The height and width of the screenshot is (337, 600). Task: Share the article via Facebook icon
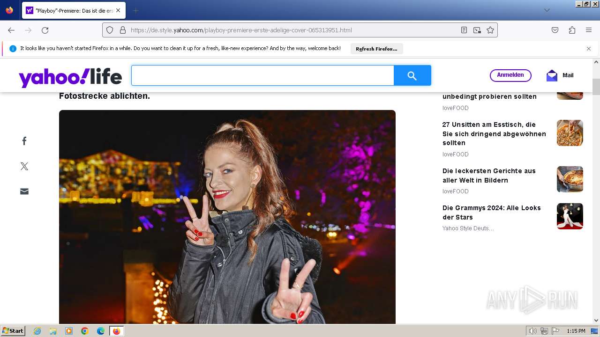click(x=24, y=141)
